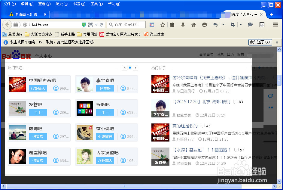Click the 小说推荐 tag under 微小说吧
This screenshot has height=190, width=283.
coord(105,136)
